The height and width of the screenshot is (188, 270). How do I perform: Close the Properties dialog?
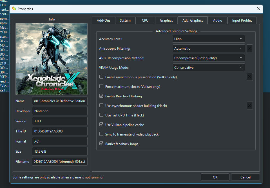tap(259, 9)
